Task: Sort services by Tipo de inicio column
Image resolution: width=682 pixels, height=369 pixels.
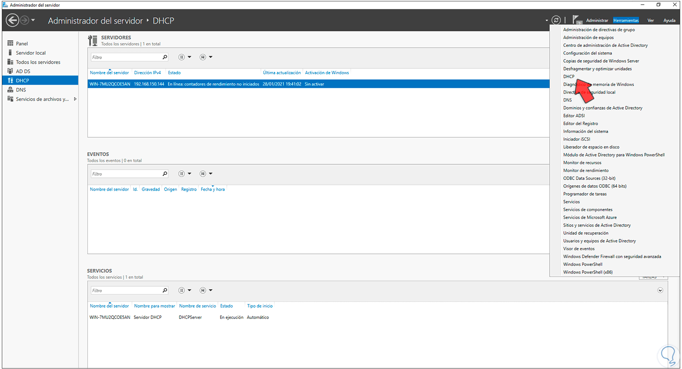Action: pyautogui.click(x=260, y=306)
